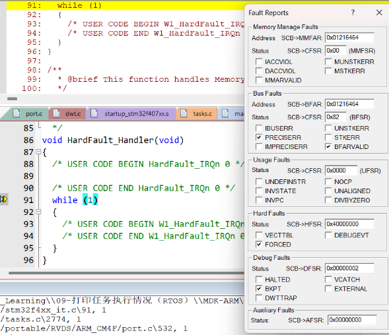Click line number 86 in the editor

pyautogui.click(x=28, y=140)
